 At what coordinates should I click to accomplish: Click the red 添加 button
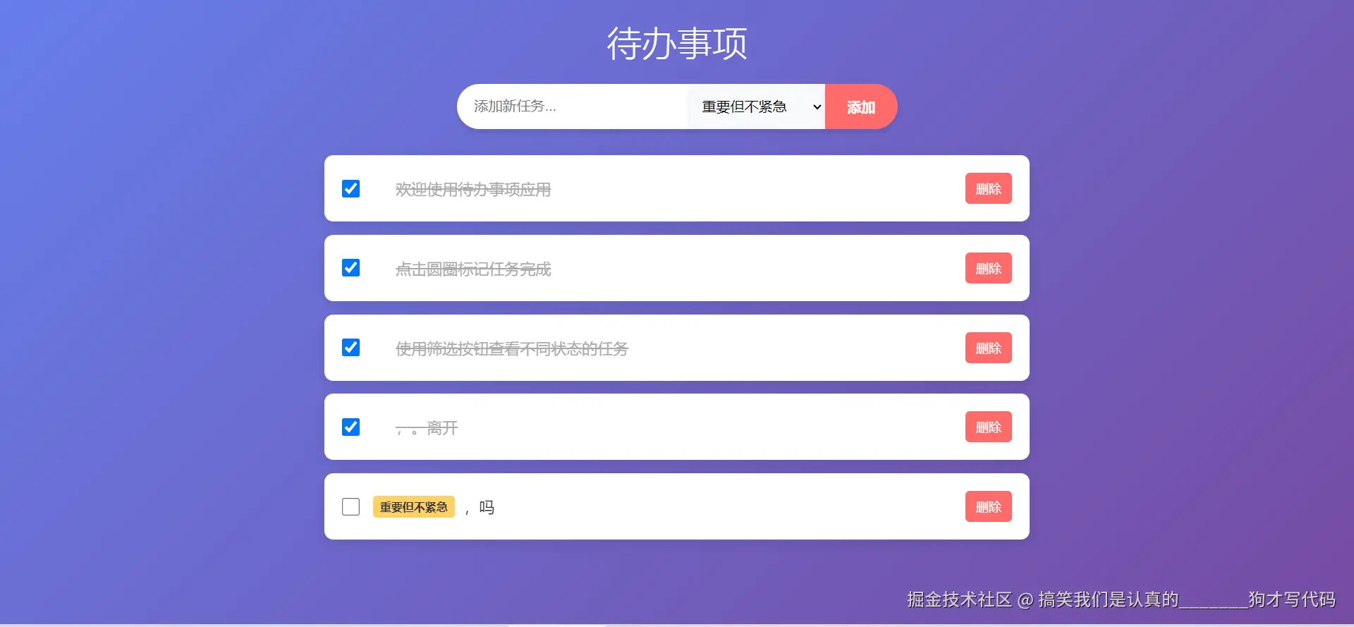[861, 106]
